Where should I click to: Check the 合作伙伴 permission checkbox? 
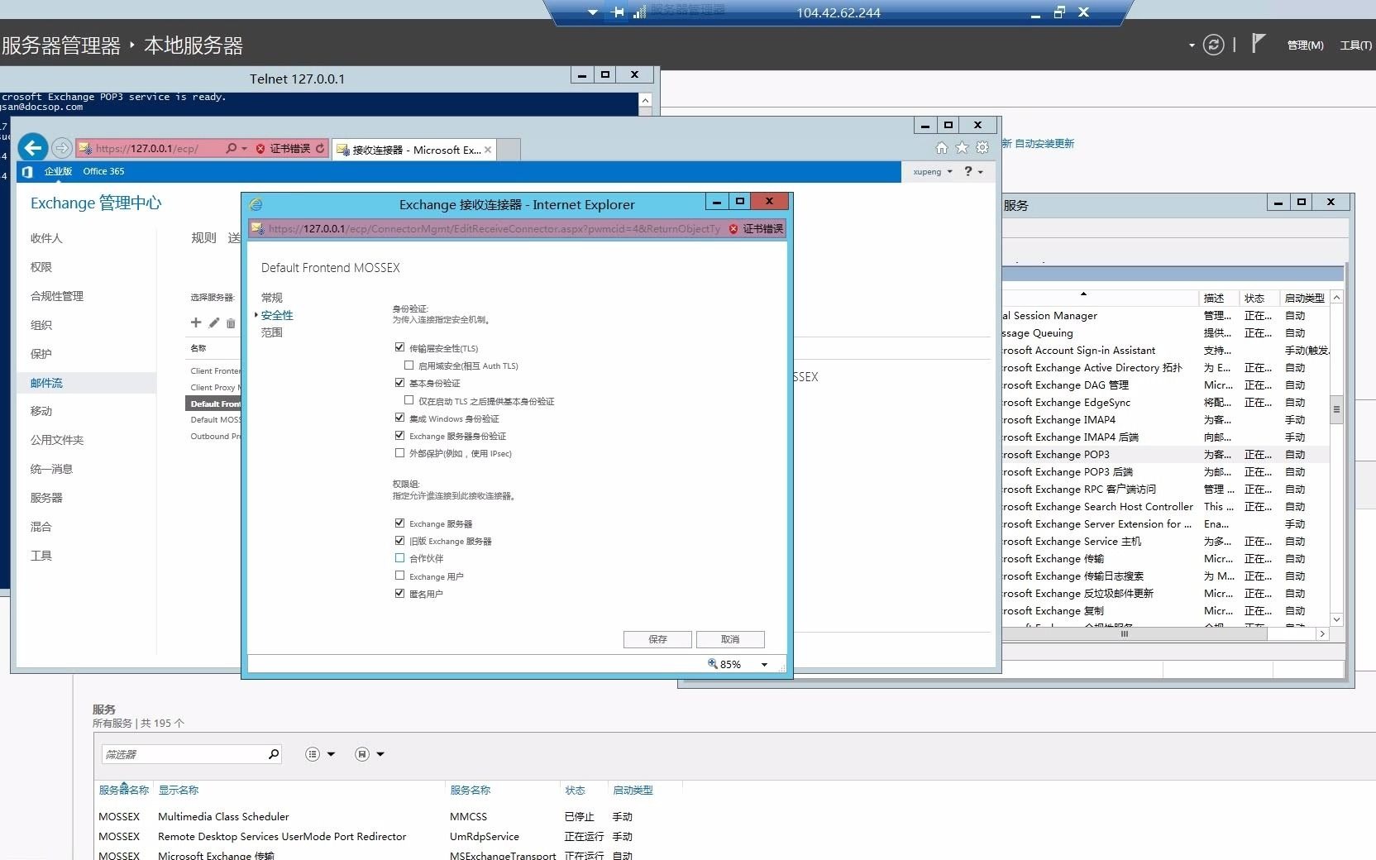[x=400, y=558]
